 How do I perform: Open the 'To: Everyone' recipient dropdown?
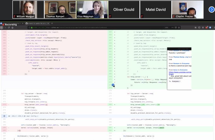tap(176, 81)
